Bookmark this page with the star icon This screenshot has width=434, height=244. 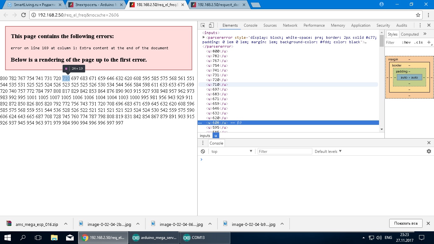[418, 15]
